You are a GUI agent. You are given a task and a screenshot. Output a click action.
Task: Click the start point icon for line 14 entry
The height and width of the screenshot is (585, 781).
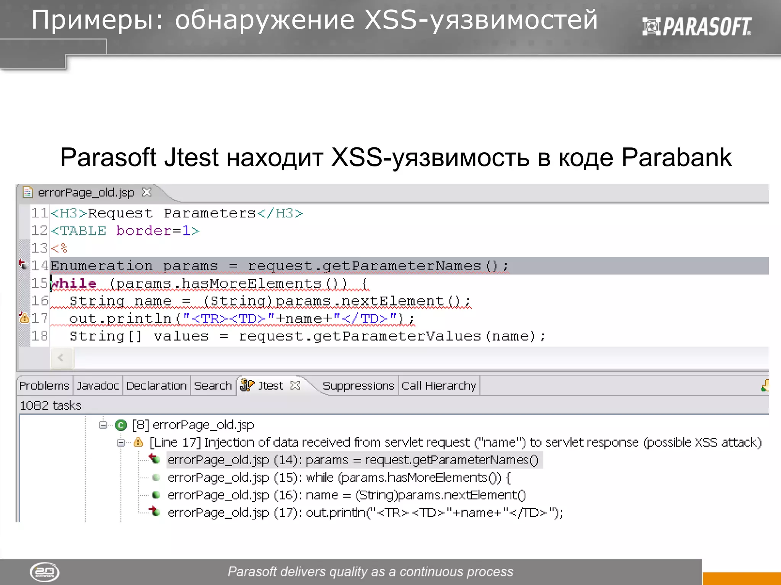click(154, 459)
